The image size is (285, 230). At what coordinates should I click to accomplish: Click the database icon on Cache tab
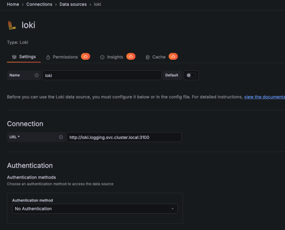coord(147,57)
